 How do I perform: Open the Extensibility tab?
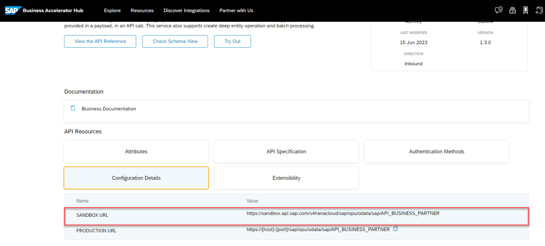286,178
